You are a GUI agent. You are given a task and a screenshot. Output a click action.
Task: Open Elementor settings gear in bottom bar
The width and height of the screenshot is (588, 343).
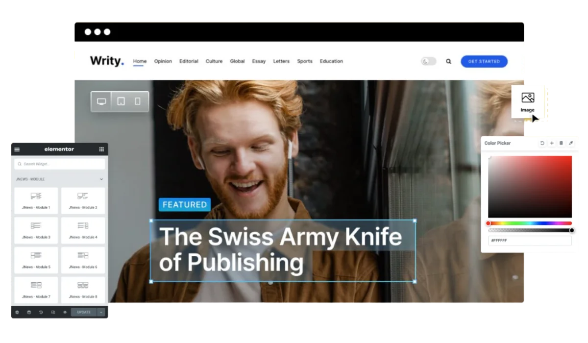coord(17,312)
